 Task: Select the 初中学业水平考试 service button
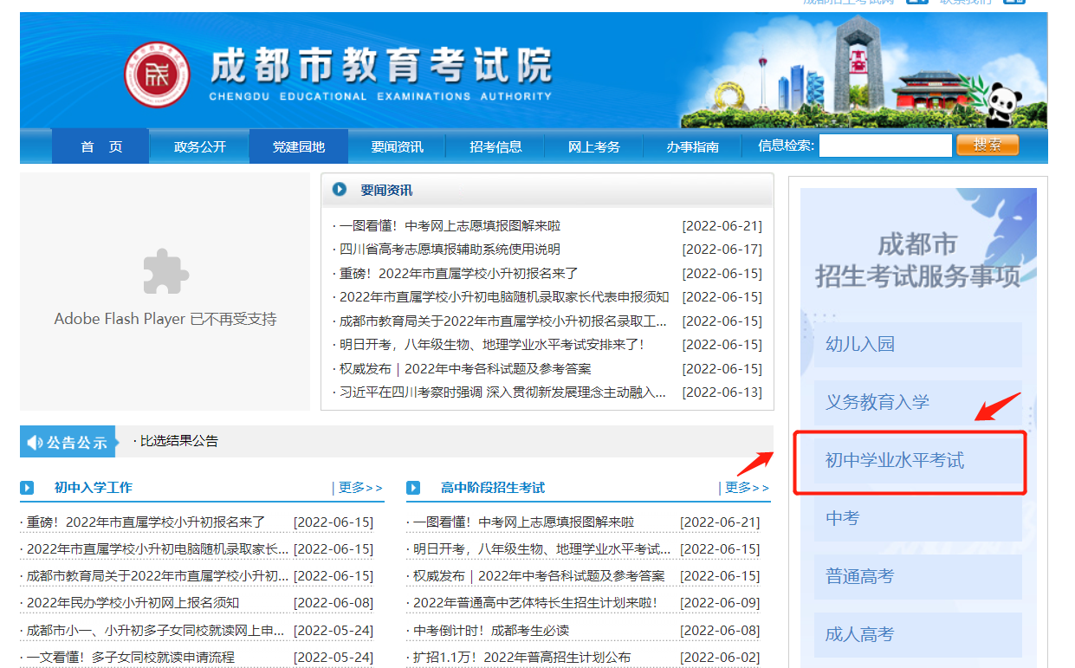895,460
